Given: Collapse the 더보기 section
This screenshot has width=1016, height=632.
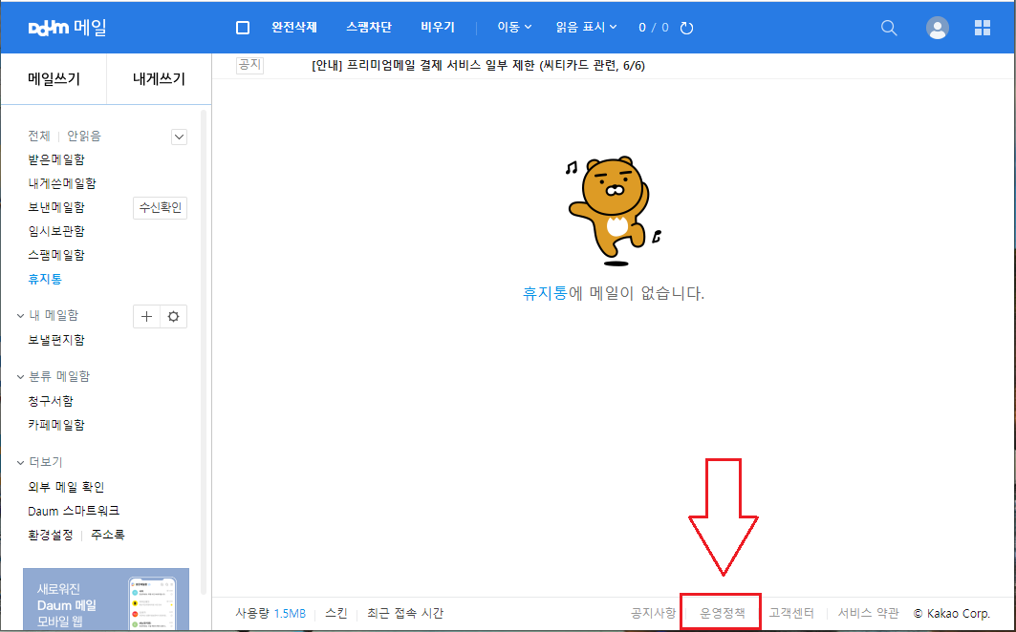Looking at the screenshot, I should tap(20, 462).
